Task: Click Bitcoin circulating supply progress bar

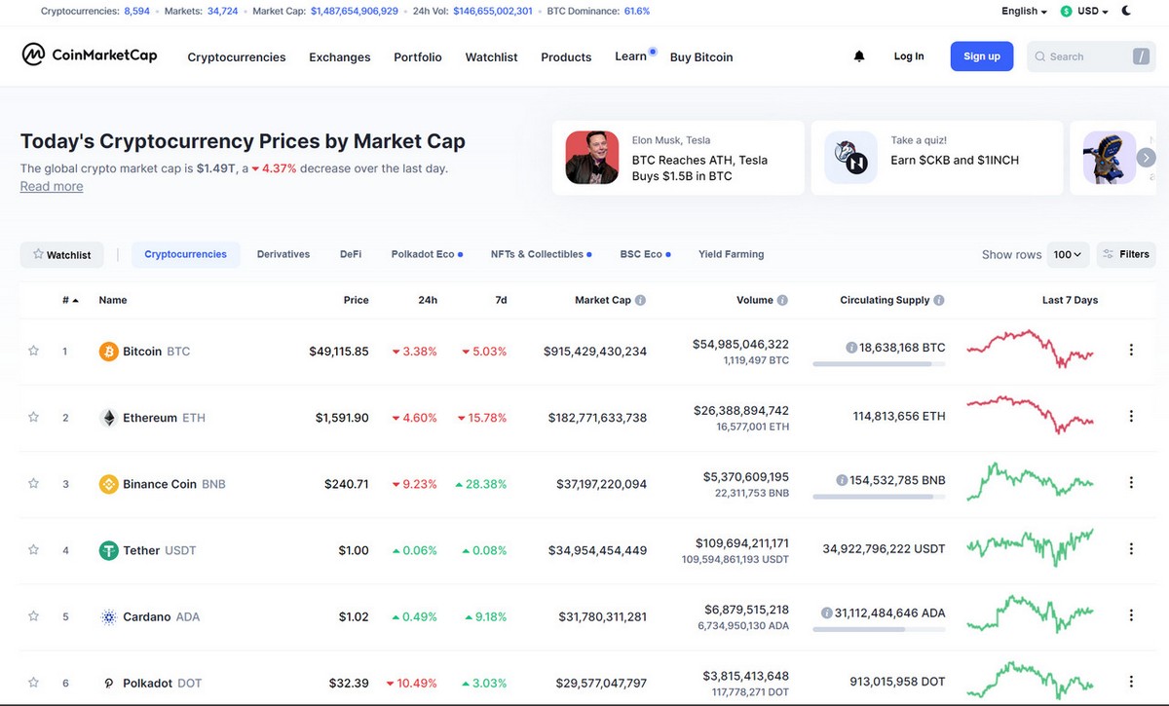Action: click(x=879, y=364)
